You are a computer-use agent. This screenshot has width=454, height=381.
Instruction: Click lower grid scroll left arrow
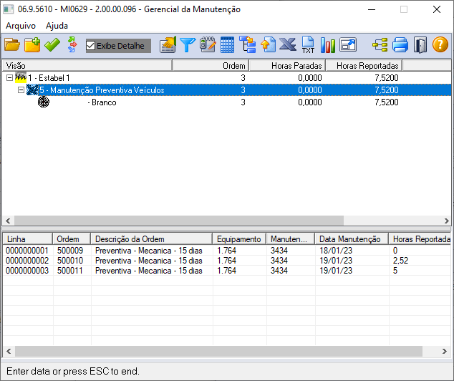coord(9,351)
